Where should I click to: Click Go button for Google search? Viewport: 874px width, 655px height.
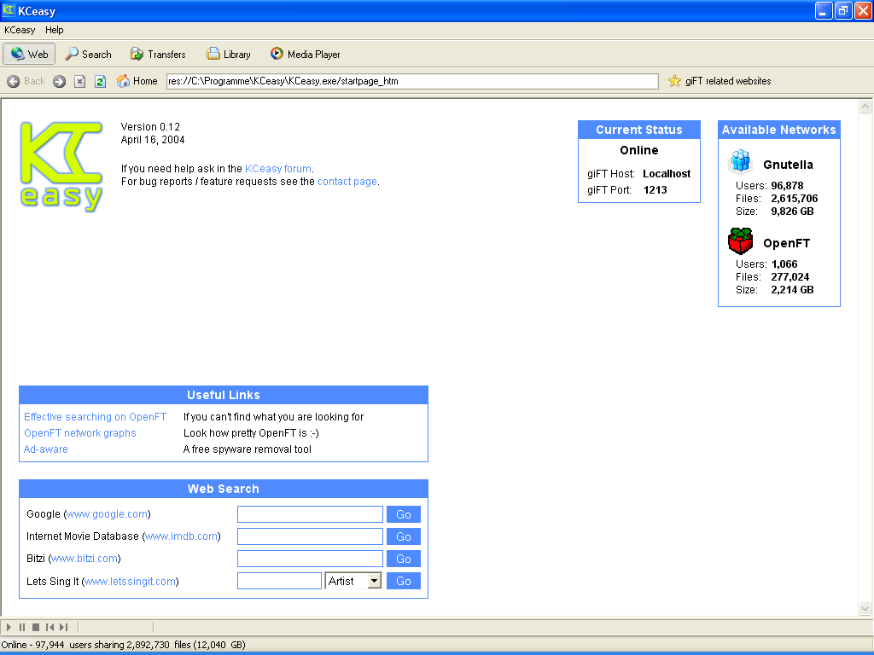point(404,514)
